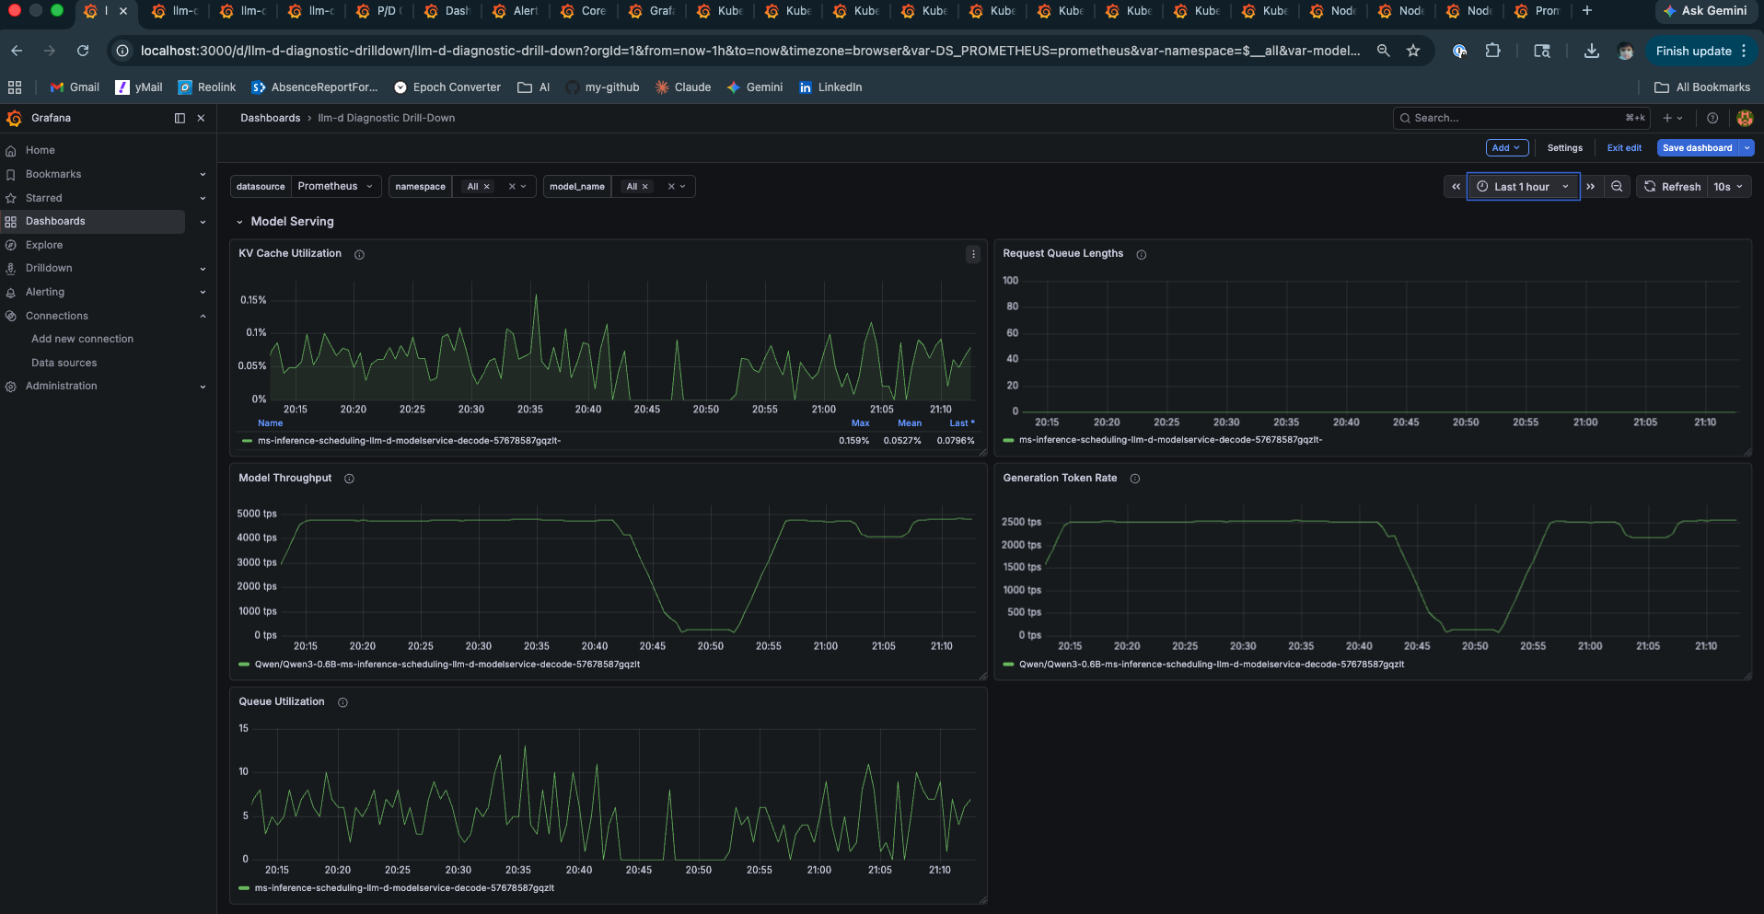The image size is (1764, 914).
Task: Open the help question-mark icon
Action: click(x=1712, y=118)
